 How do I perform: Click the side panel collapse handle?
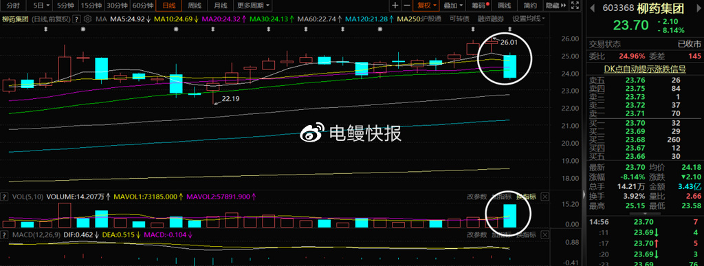[584, 194]
